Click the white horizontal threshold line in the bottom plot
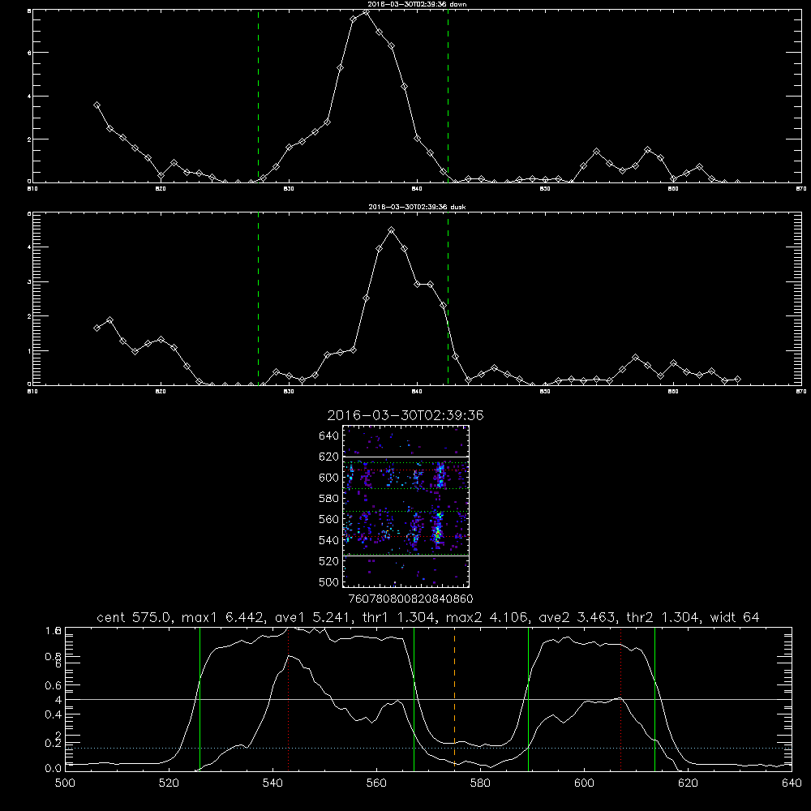The width and height of the screenshot is (811, 811). point(428,699)
